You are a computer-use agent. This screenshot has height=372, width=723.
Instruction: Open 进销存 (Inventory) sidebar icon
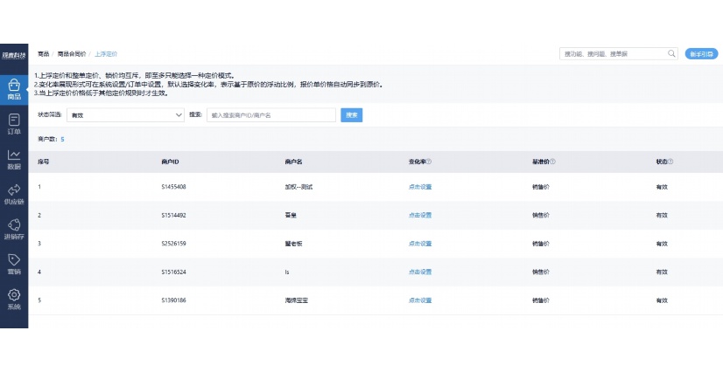click(x=14, y=229)
